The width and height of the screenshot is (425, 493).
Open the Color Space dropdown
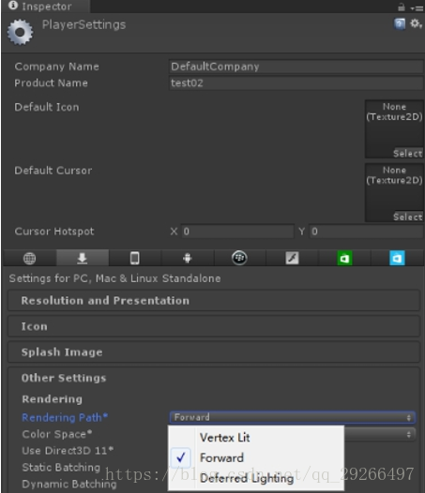click(x=380, y=434)
